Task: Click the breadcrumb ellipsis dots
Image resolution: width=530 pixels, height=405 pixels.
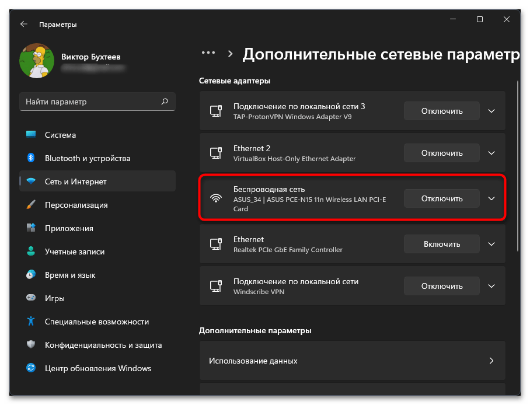Action: [208, 53]
